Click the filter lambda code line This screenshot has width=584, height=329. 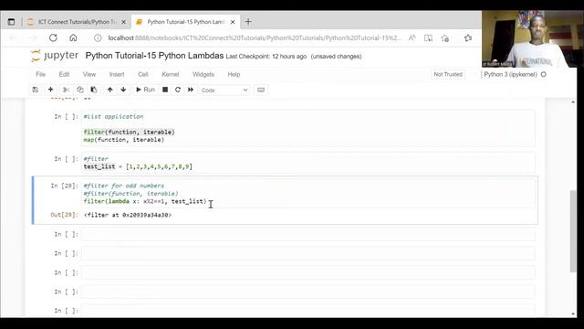(x=145, y=201)
